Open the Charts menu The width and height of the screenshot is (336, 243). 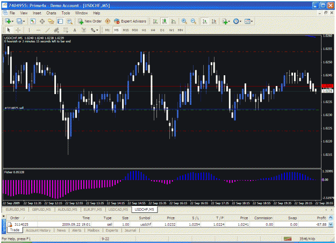[x=51, y=13]
